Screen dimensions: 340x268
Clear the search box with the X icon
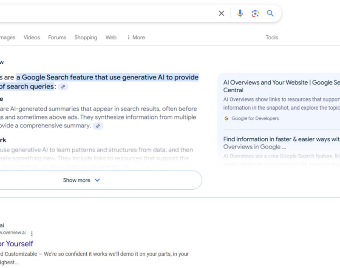pos(221,14)
